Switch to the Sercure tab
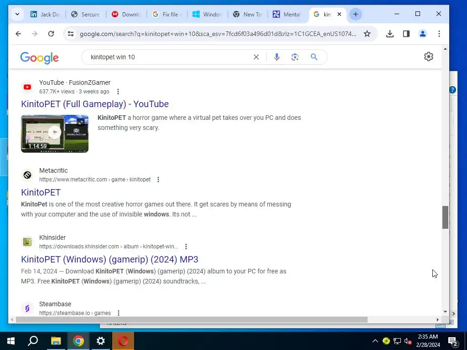Viewport: 467px width, 350px height. coord(85,14)
